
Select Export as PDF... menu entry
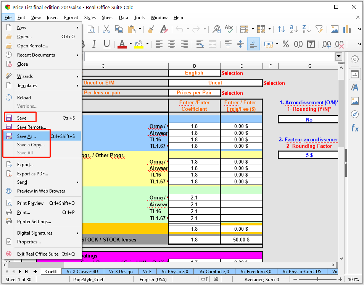[x=32, y=174]
